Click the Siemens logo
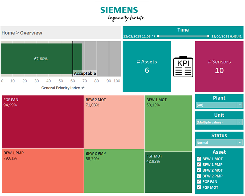The height and width of the screenshot is (196, 245). click(122, 14)
